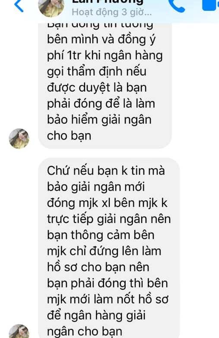Start a voice call with phone icon

coord(177,6)
